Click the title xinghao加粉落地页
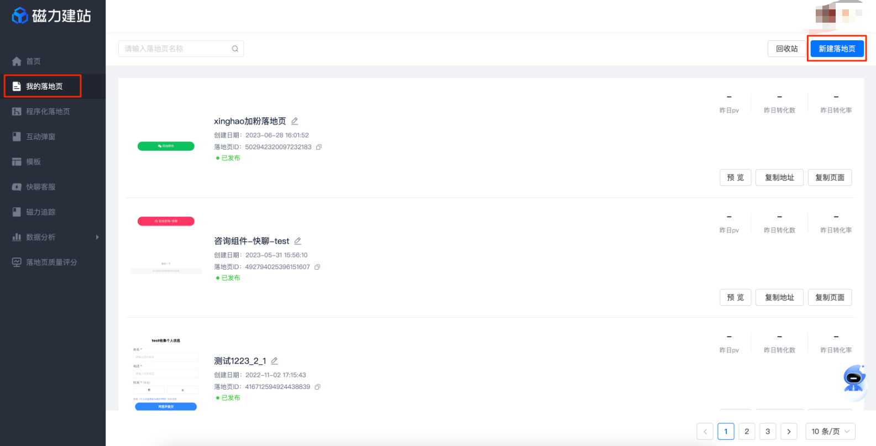 point(250,121)
